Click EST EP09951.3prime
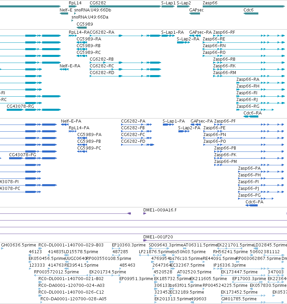Viewport: 287px width, 304px height. tap(136, 279)
